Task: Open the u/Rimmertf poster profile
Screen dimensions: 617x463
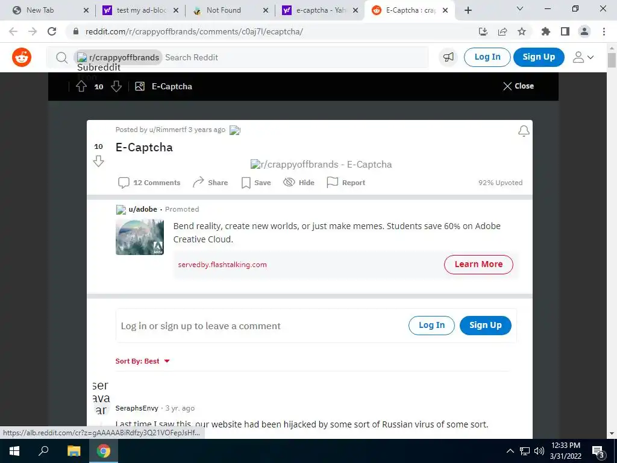Action: coord(168,130)
